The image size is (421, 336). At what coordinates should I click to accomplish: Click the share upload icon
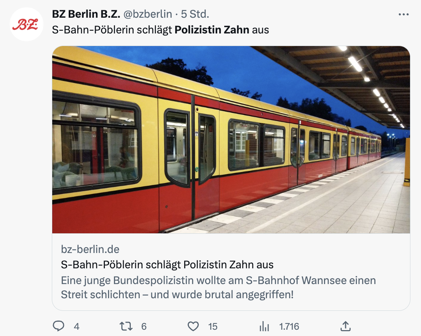[x=345, y=326]
